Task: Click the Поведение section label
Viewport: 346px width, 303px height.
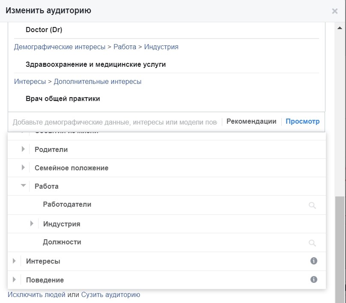Action: [x=45, y=280]
